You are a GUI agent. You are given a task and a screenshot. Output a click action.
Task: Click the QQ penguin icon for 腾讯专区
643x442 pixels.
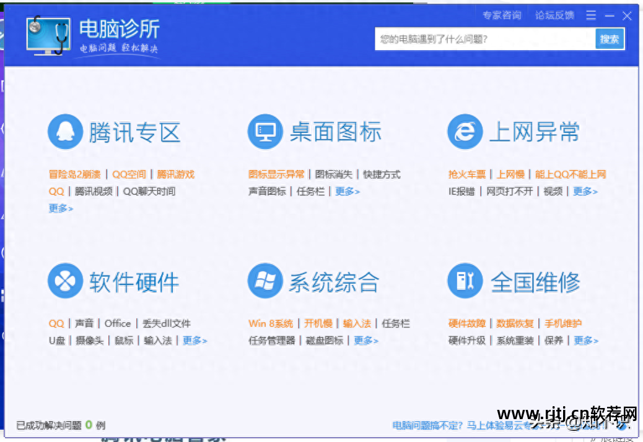64,131
